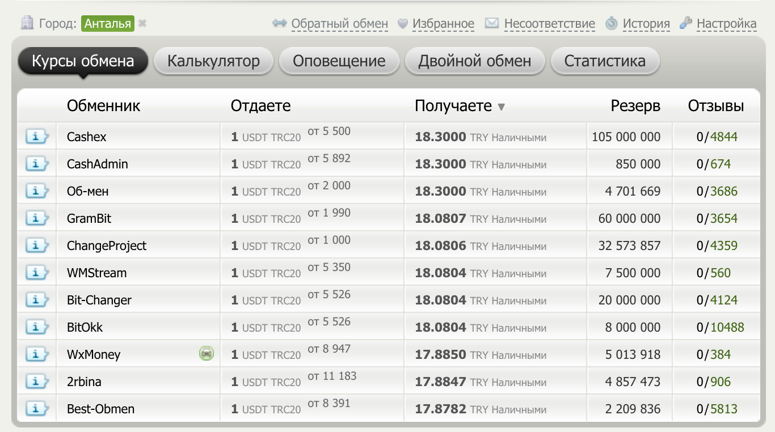Open info icon for BitOkk row
This screenshot has width=775, height=432.
(x=36, y=327)
